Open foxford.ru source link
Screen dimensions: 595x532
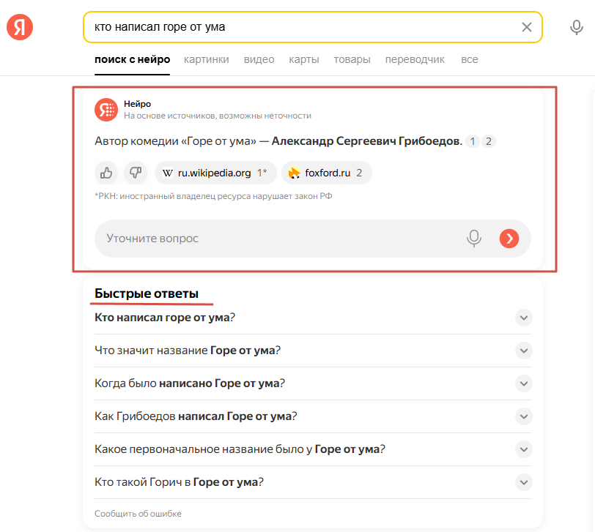[326, 173]
